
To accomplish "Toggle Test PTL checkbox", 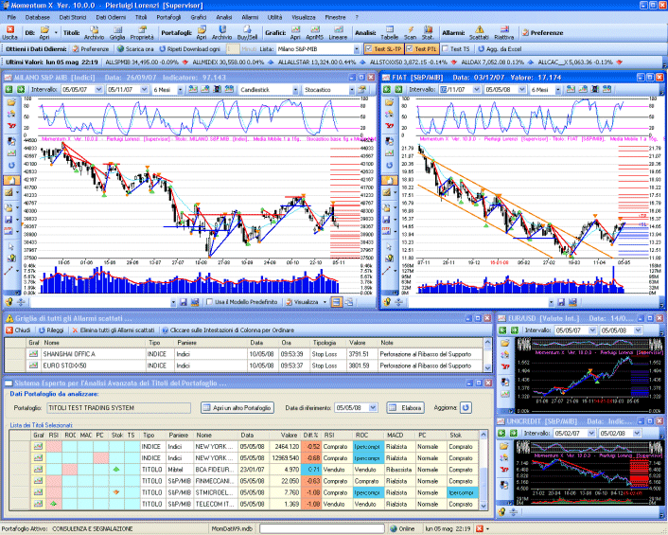I will (x=410, y=49).
